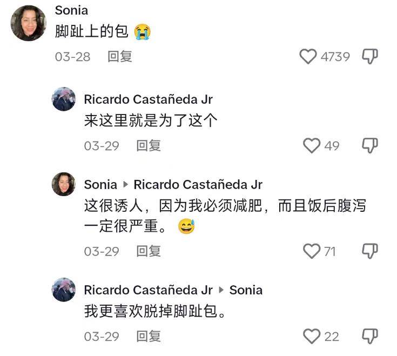
Task: Open the mentioned Sonia name in Ricardo's last reply
Action: click(246, 290)
